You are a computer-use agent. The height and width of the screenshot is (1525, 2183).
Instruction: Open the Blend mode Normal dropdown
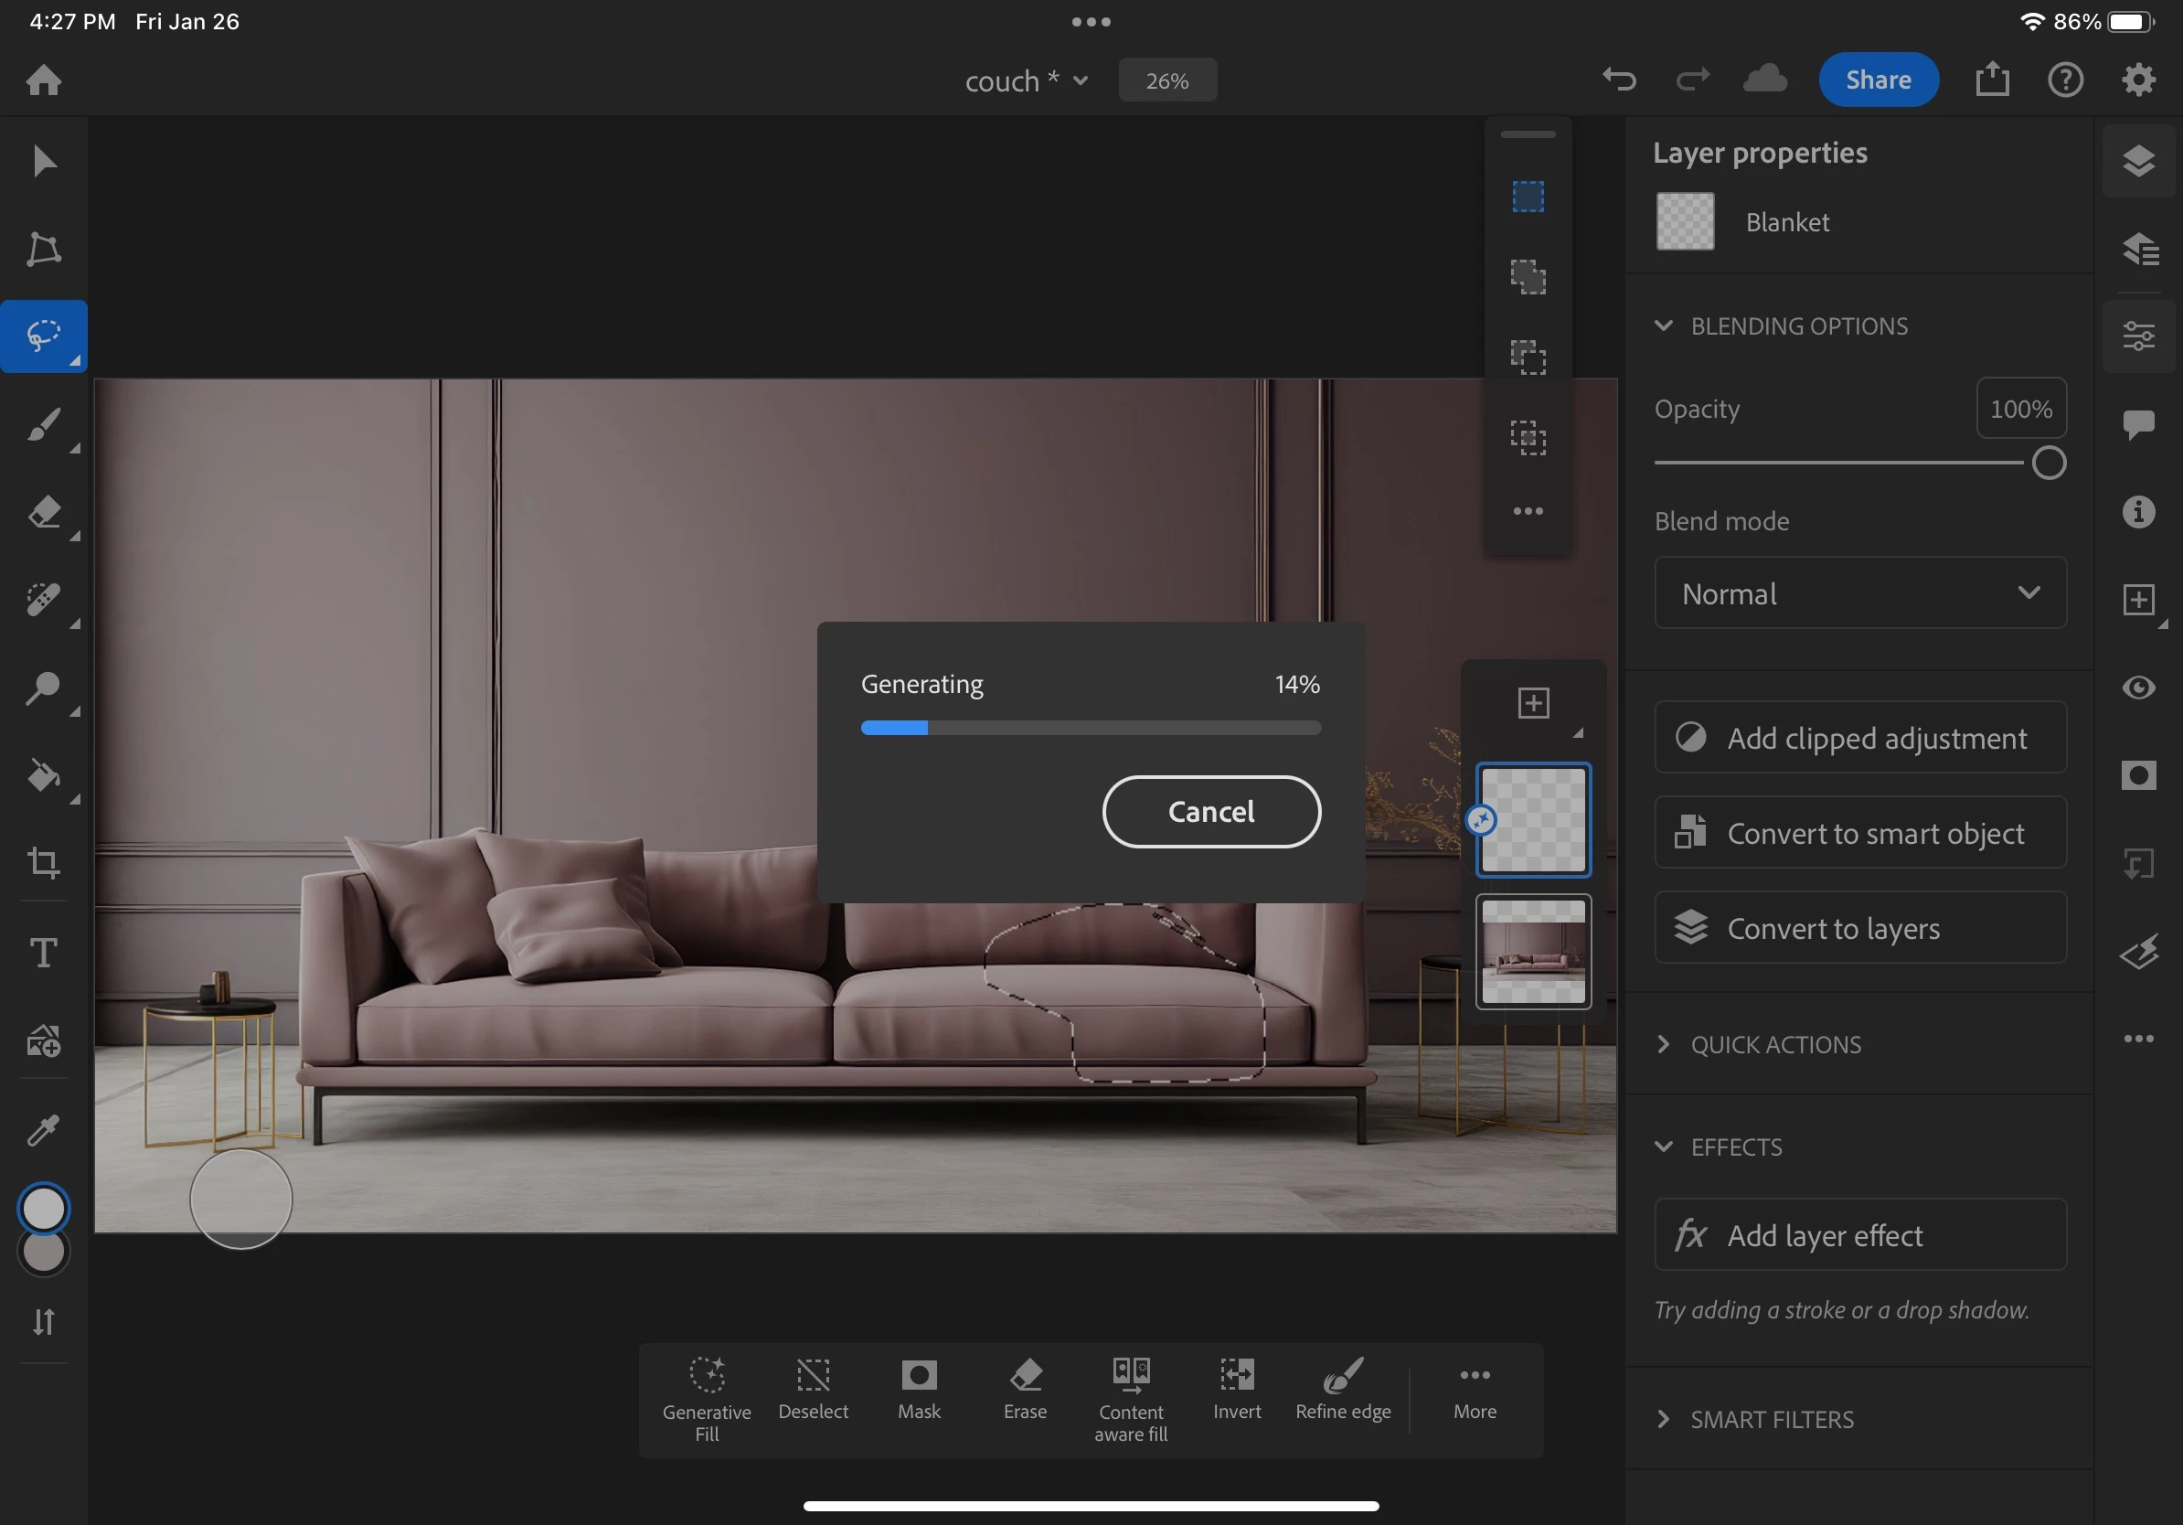[1859, 593]
